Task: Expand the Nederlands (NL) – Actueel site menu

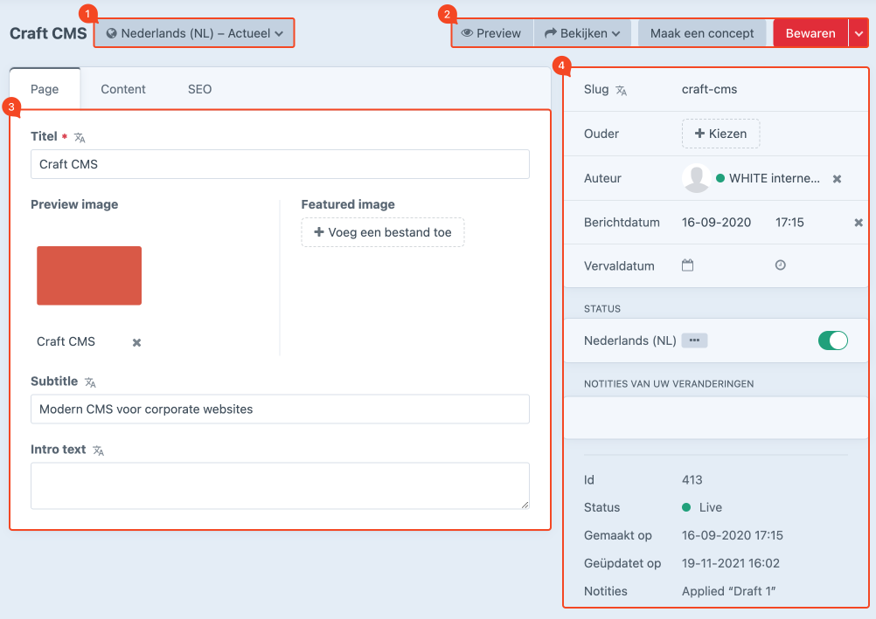Action: 194,33
